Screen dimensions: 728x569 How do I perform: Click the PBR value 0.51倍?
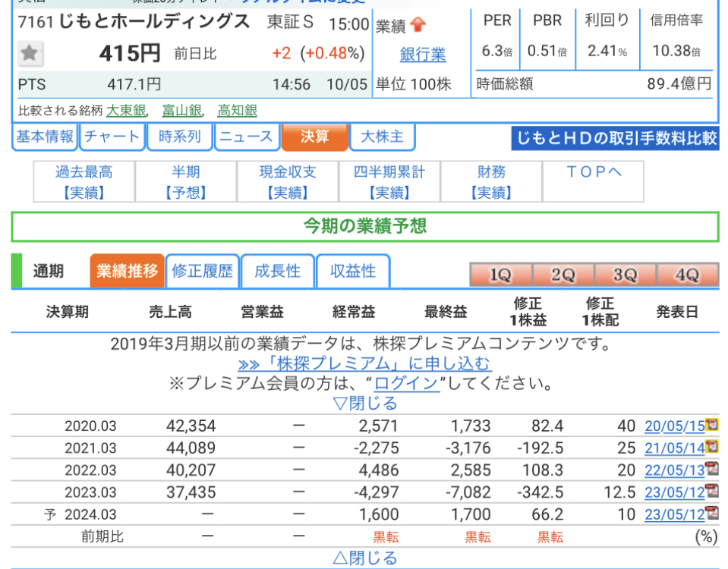[547, 51]
